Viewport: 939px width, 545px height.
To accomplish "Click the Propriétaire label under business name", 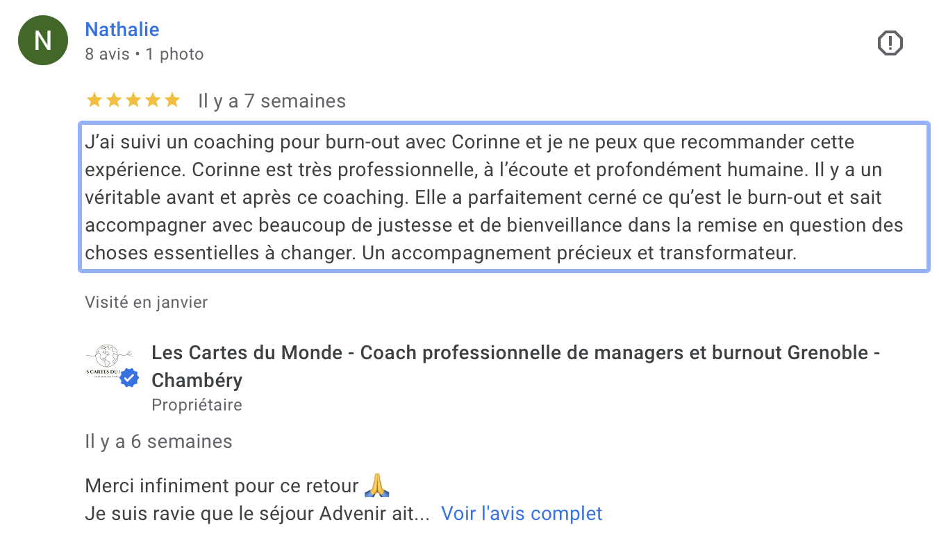I will click(x=196, y=404).
